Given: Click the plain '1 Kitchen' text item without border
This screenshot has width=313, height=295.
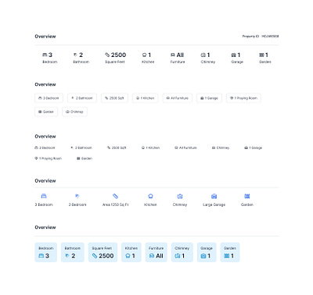Looking at the screenshot, I should [x=150, y=147].
